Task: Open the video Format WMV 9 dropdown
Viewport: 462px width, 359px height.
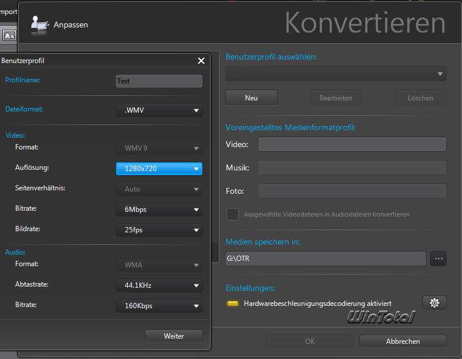Action: coord(159,148)
